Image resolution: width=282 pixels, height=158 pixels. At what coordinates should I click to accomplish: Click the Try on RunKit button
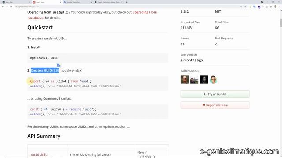pyautogui.click(x=215, y=94)
